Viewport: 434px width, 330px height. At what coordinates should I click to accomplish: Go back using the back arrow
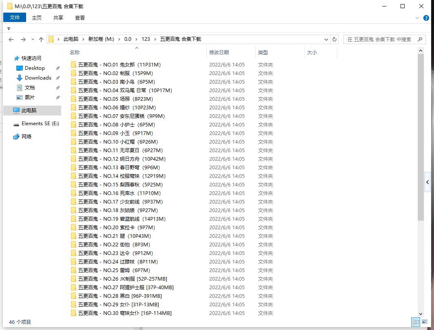tap(11, 39)
